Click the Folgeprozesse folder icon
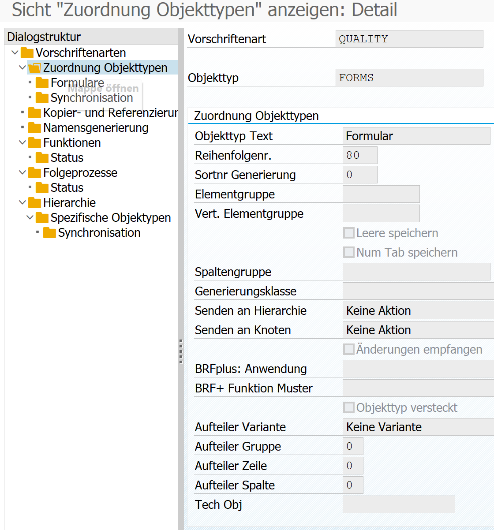Viewport: 494px width, 530px height. 34,173
